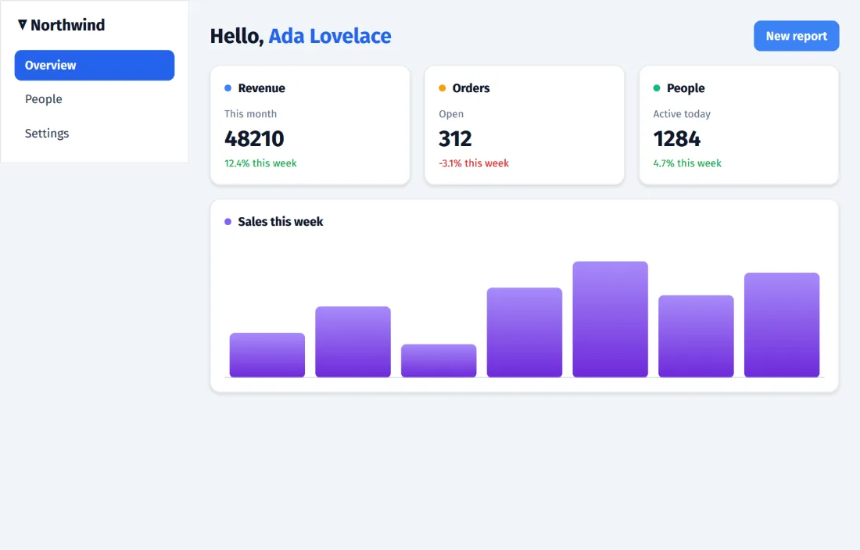The width and height of the screenshot is (860, 550).
Task: Open the Overview section in the sidebar
Action: coord(95,65)
